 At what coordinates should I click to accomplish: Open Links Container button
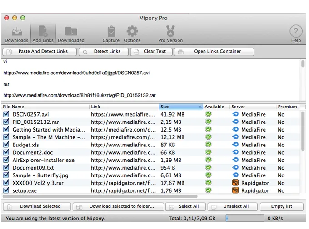tap(214, 52)
